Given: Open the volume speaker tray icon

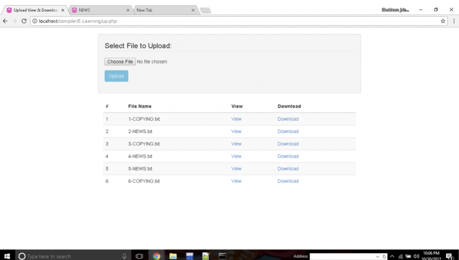Looking at the screenshot, I should pos(416,256).
